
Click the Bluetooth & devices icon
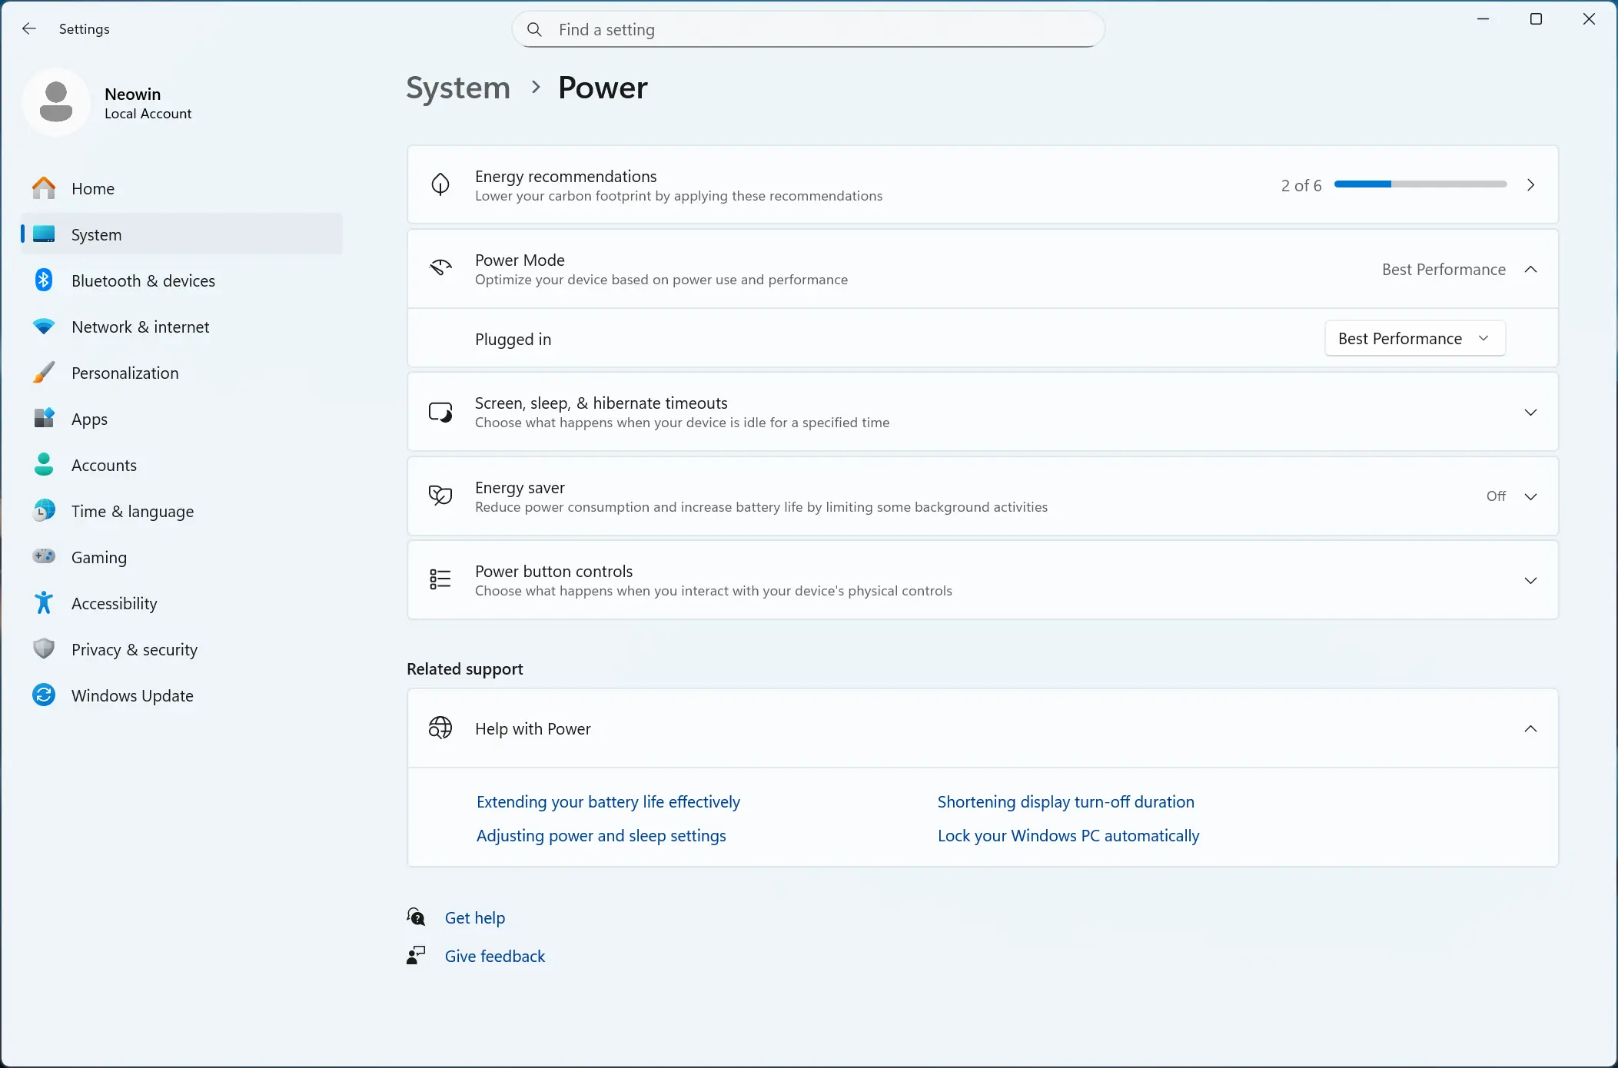(x=44, y=280)
